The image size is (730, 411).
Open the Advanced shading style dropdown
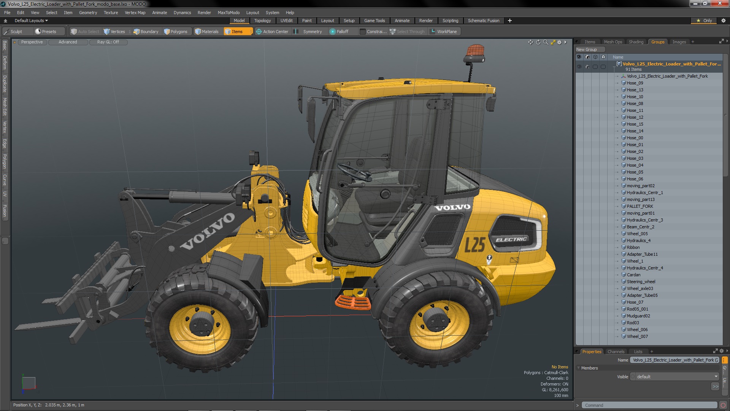pyautogui.click(x=68, y=42)
